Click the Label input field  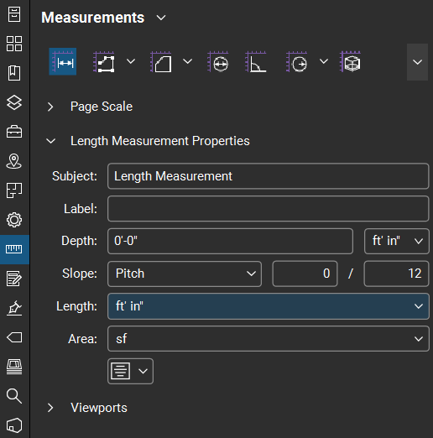tap(269, 209)
